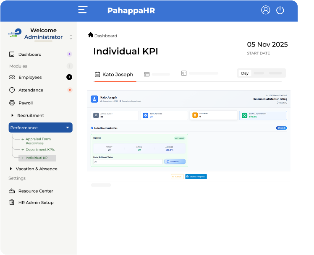Click the Kato Joseph avatar icon
314x255 pixels.
click(x=94, y=99)
